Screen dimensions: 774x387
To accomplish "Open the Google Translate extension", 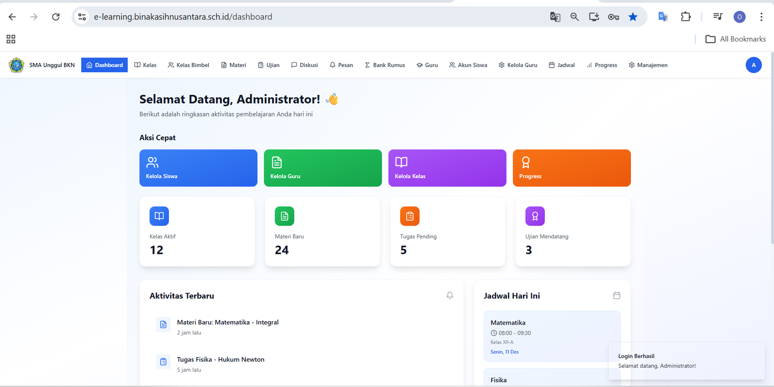I will [x=663, y=17].
